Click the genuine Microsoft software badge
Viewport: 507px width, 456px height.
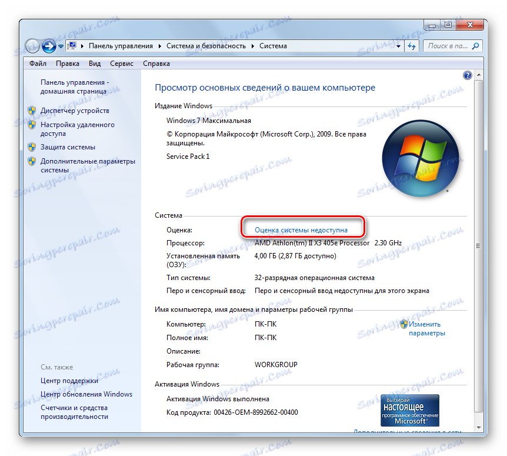(x=410, y=410)
